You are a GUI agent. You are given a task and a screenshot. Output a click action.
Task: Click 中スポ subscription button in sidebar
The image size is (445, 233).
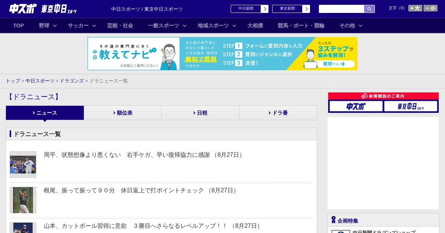click(x=356, y=107)
